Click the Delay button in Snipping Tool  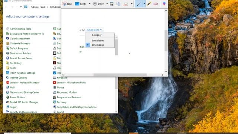(98, 4)
